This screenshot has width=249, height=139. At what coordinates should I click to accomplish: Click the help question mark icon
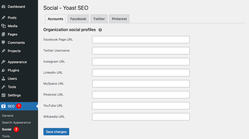(100, 30)
